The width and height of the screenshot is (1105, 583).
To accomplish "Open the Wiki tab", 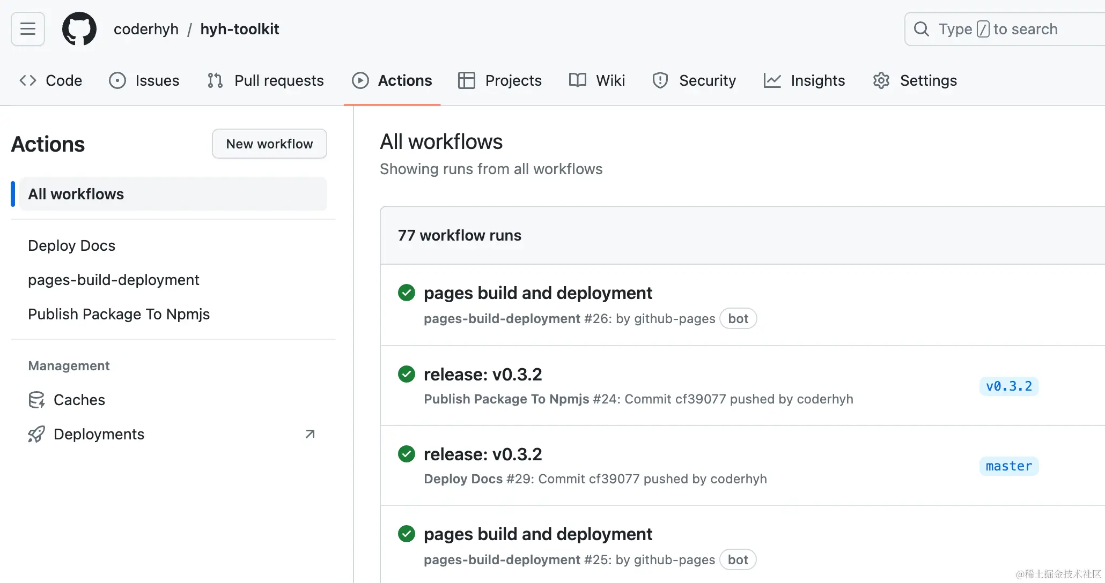I will coord(597,80).
